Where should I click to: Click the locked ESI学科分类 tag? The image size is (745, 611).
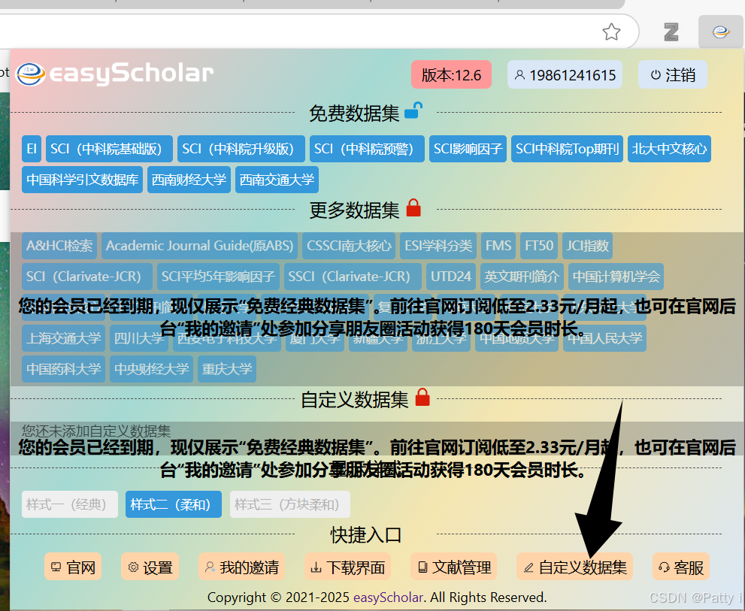click(x=438, y=246)
